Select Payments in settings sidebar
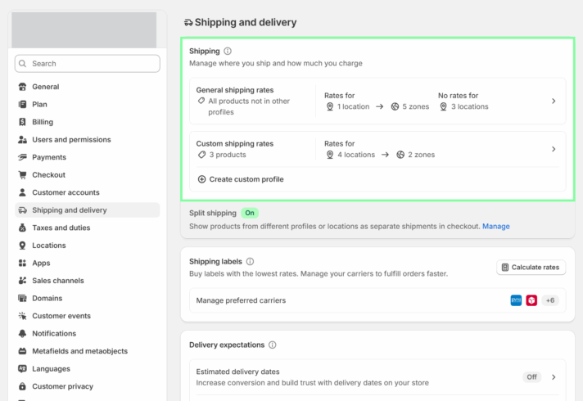This screenshot has width=583, height=401. (88, 157)
